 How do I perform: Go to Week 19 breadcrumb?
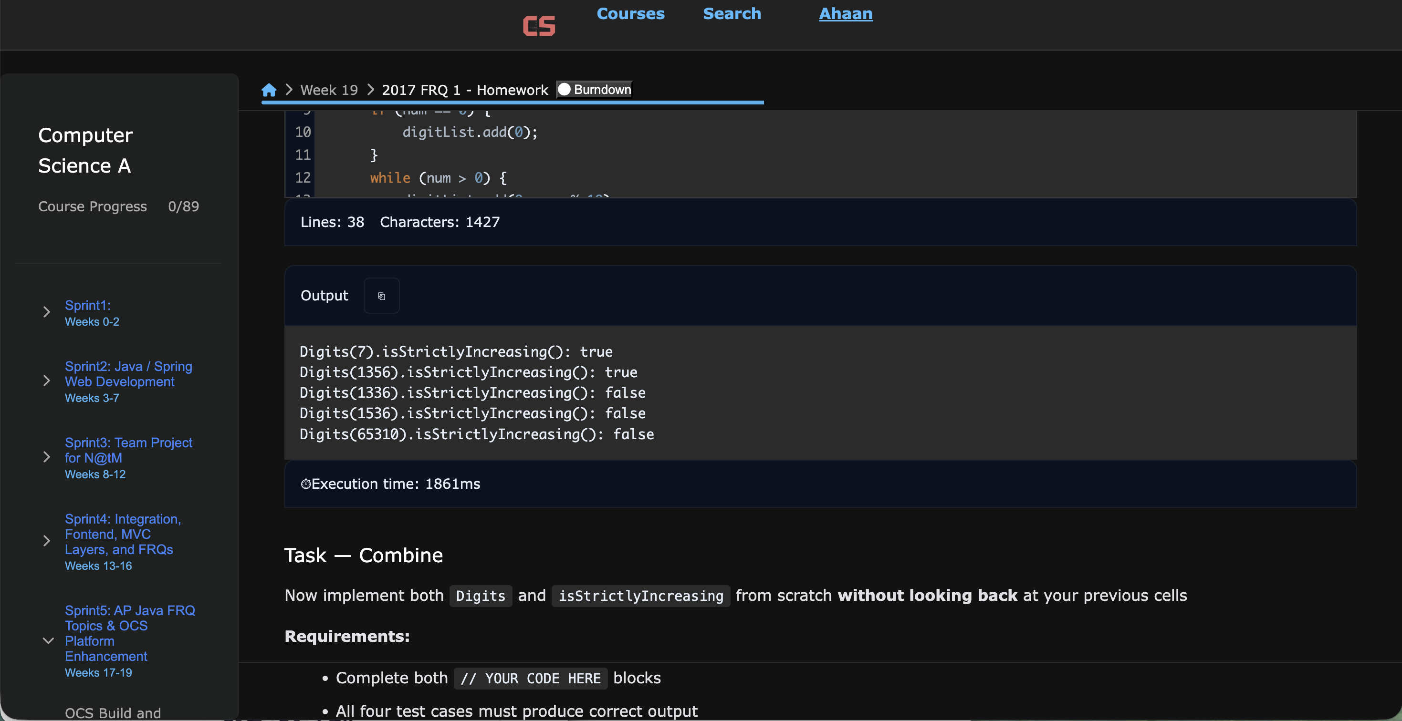[329, 90]
